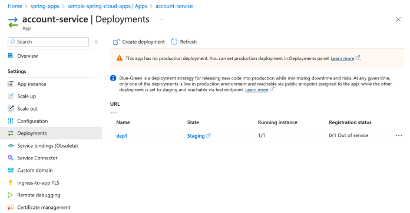The image size is (410, 213).
Task: Click the URL dashes placeholder value
Action: tap(113, 113)
